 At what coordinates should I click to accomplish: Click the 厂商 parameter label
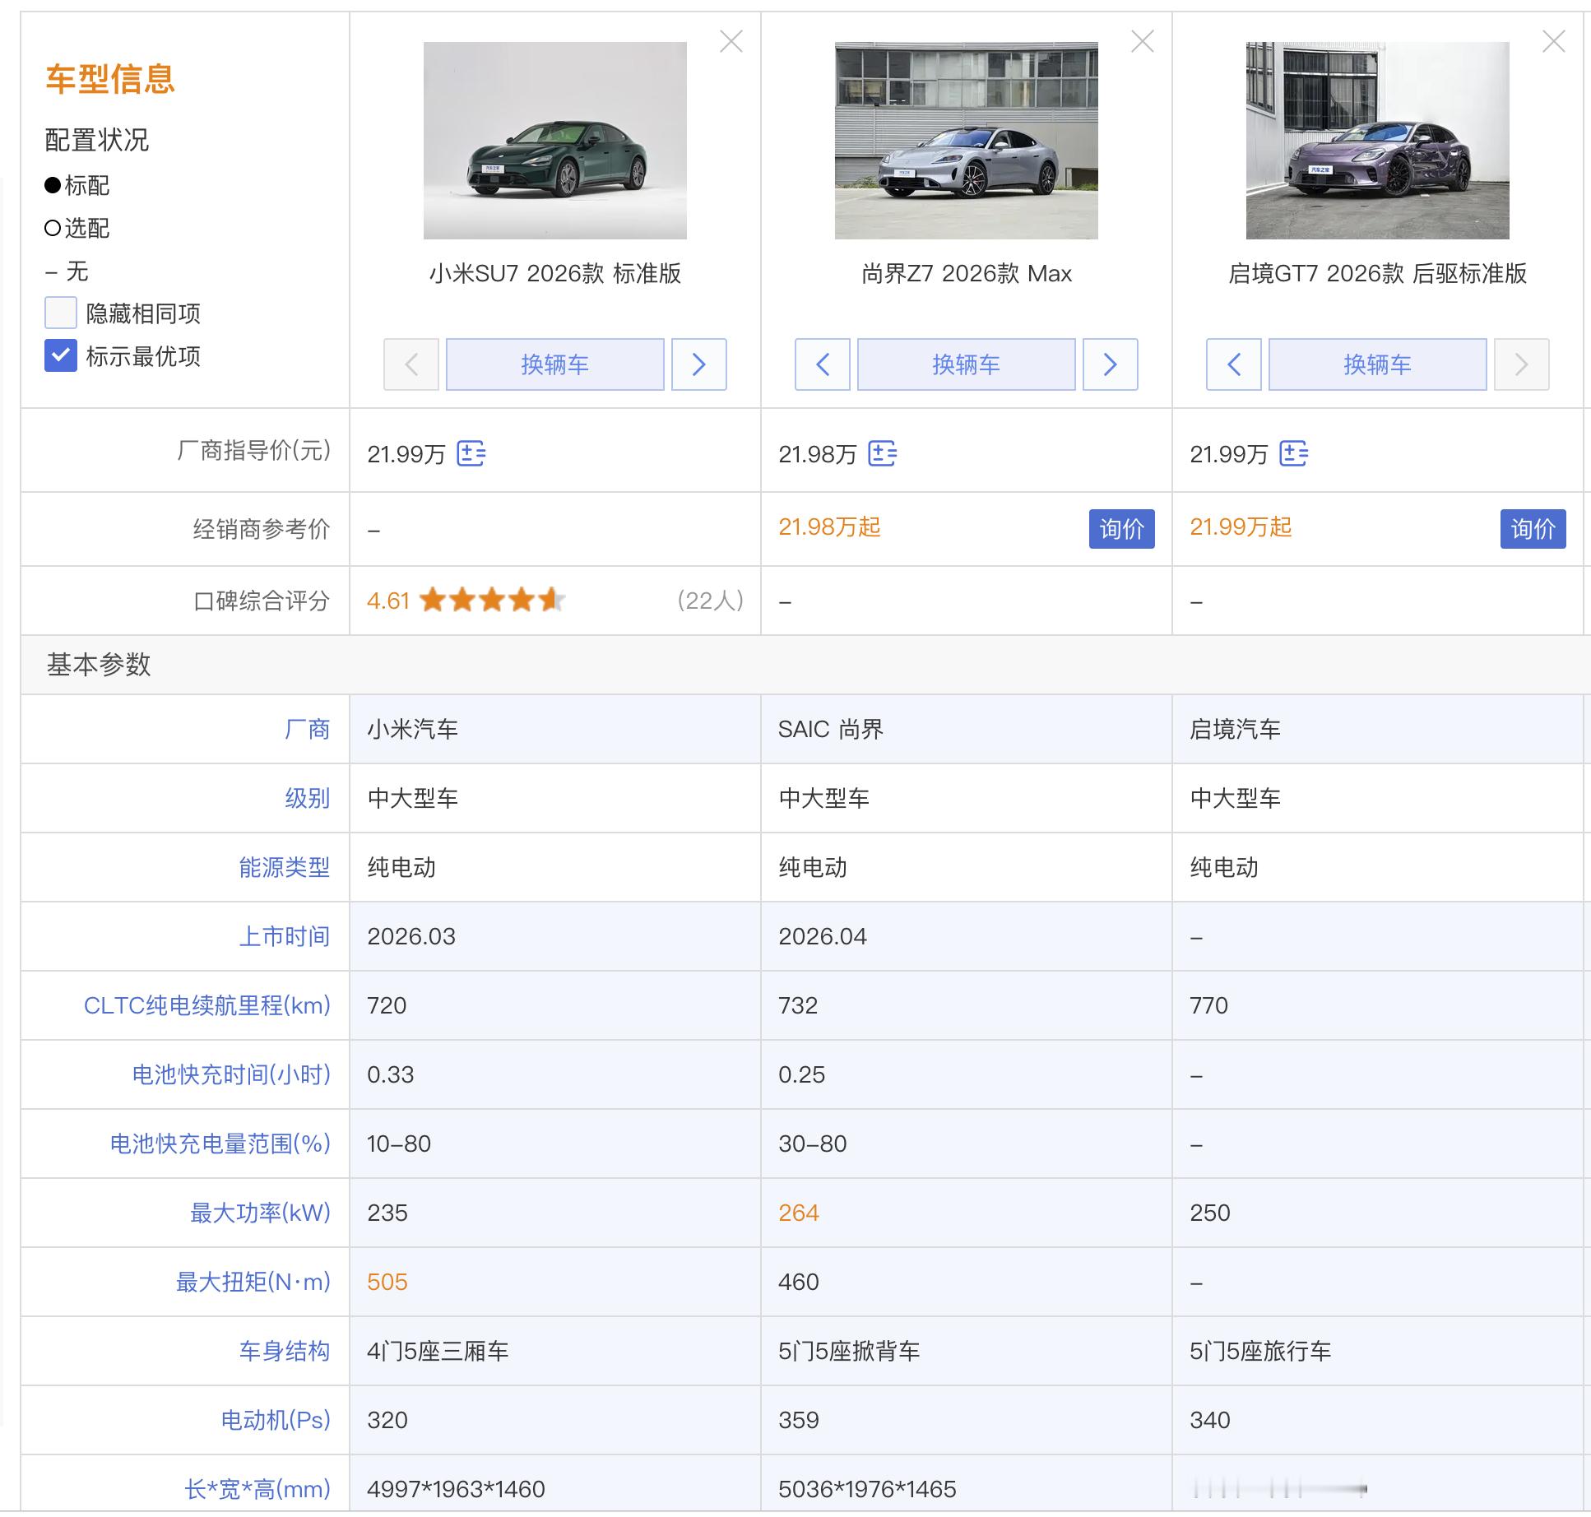coord(307,729)
